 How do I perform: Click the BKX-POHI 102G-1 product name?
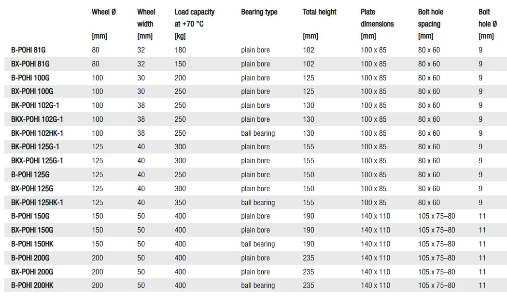tap(37, 119)
